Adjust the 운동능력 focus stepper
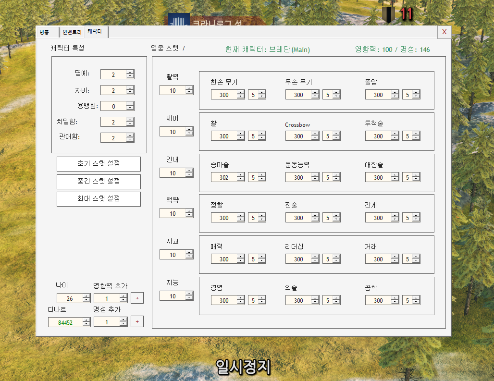The width and height of the screenshot is (494, 381). click(336, 177)
